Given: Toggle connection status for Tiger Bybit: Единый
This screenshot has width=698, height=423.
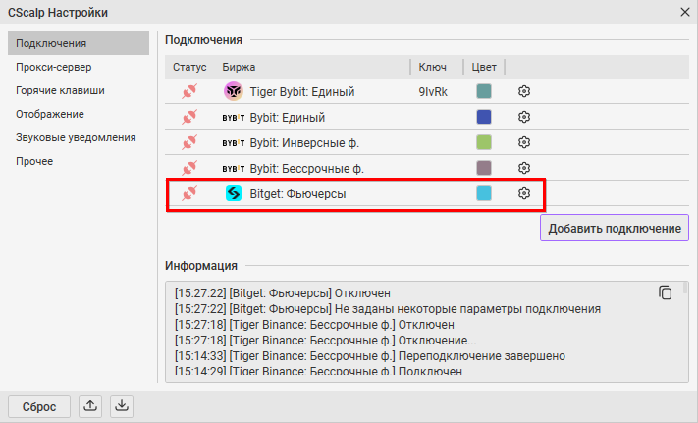Looking at the screenshot, I should click(x=189, y=91).
